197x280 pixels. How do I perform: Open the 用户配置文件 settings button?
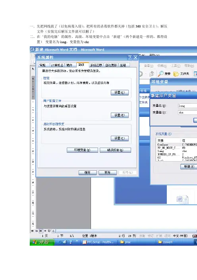coord(120,115)
